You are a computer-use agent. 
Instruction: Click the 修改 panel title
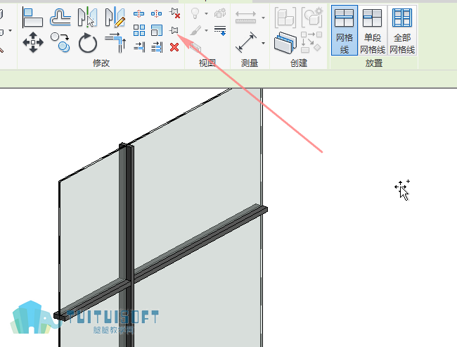click(x=101, y=63)
